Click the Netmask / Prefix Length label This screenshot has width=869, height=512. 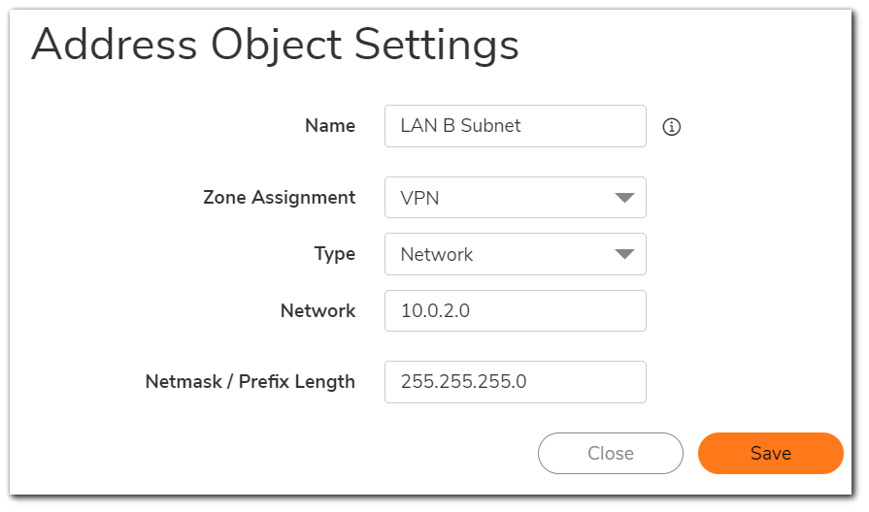(250, 382)
